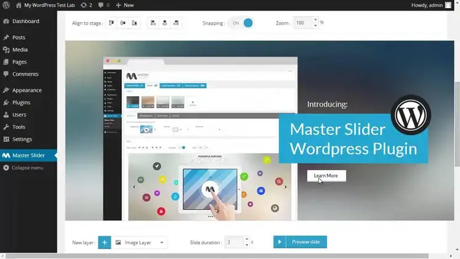The image size is (460, 259).
Task: Align layer to stage left
Action: click(x=153, y=23)
